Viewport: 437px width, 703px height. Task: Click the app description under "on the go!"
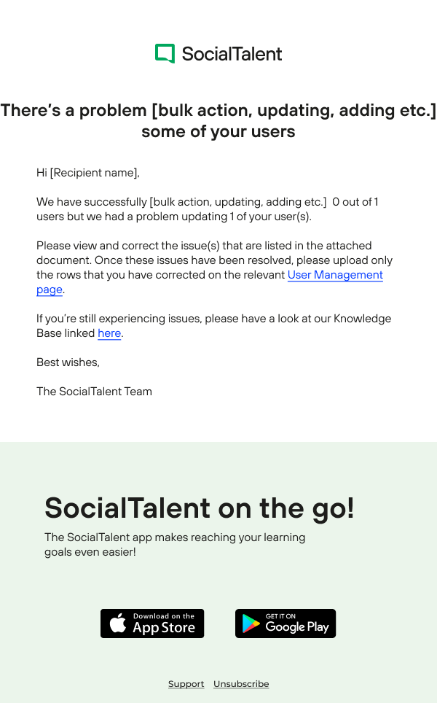(x=175, y=545)
